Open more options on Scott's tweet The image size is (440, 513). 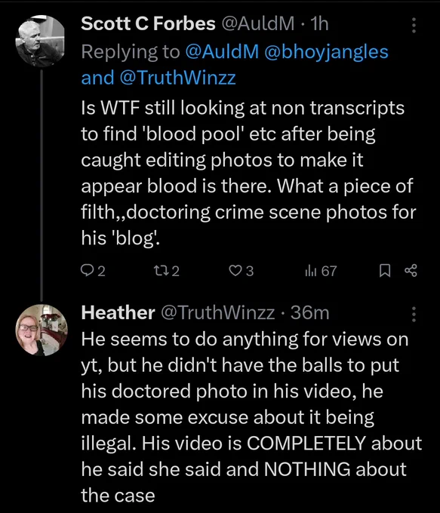click(x=414, y=25)
